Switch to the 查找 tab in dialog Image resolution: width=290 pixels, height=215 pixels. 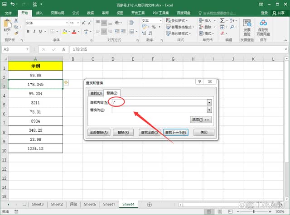click(x=96, y=93)
